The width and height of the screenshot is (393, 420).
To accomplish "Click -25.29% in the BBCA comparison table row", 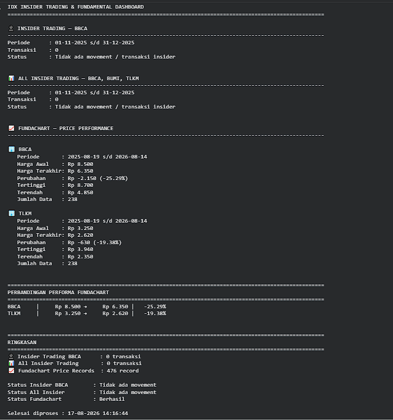I will pos(155,307).
